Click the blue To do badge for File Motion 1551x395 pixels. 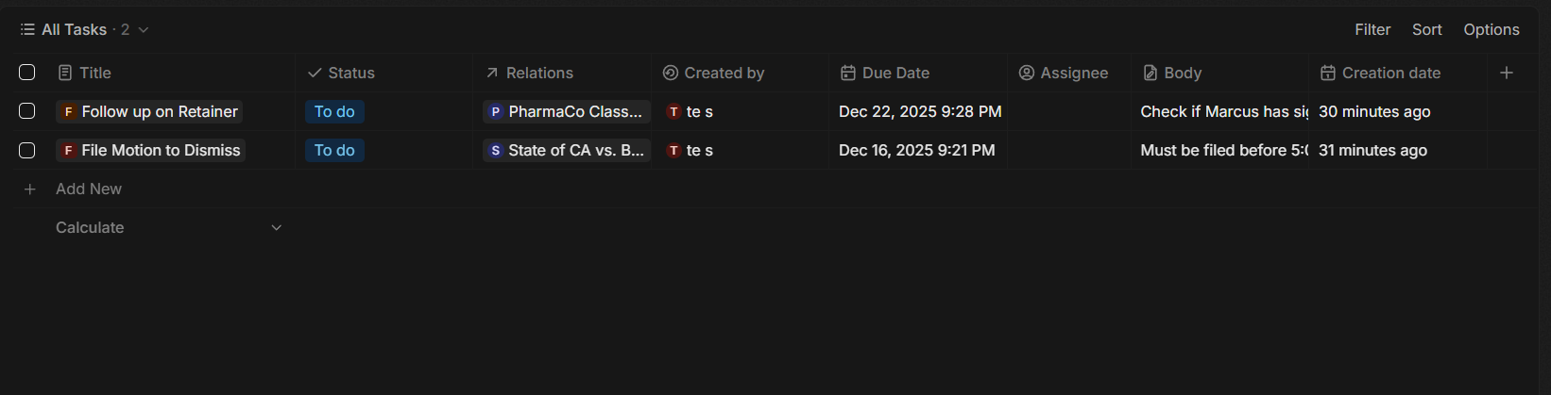(x=334, y=150)
